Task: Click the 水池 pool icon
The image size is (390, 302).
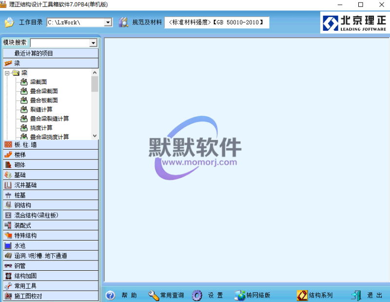Action: coord(8,245)
